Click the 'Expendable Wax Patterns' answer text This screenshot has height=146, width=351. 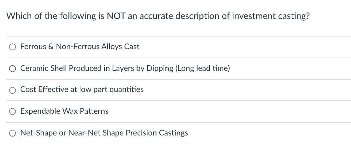pos(64,111)
